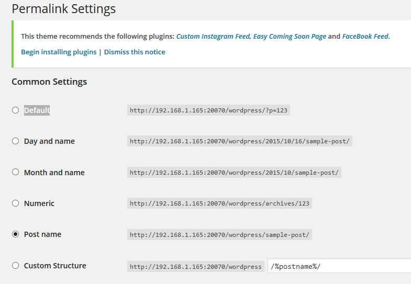This screenshot has height=284, width=411.
Task: Click the ?p=123 example URL code
Action: click(x=209, y=110)
